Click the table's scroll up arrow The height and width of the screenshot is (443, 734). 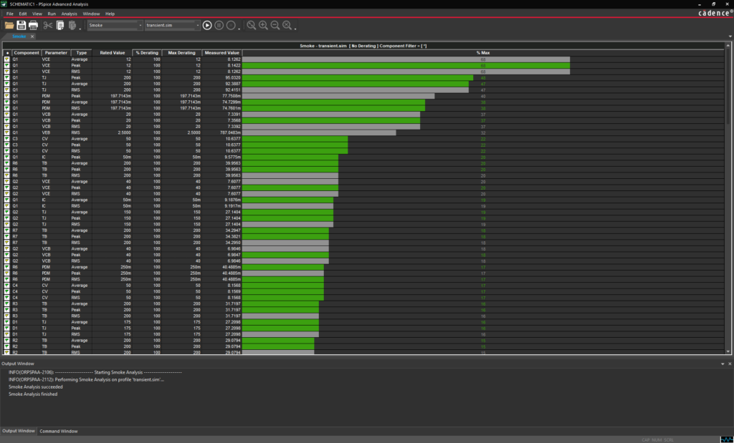tap(728, 45)
